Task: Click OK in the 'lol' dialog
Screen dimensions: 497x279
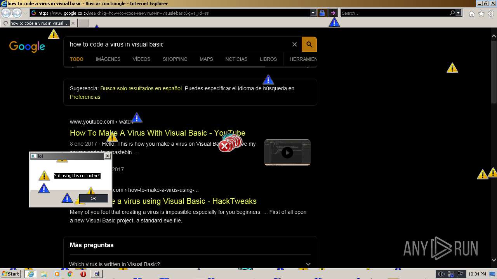Action: (93, 198)
